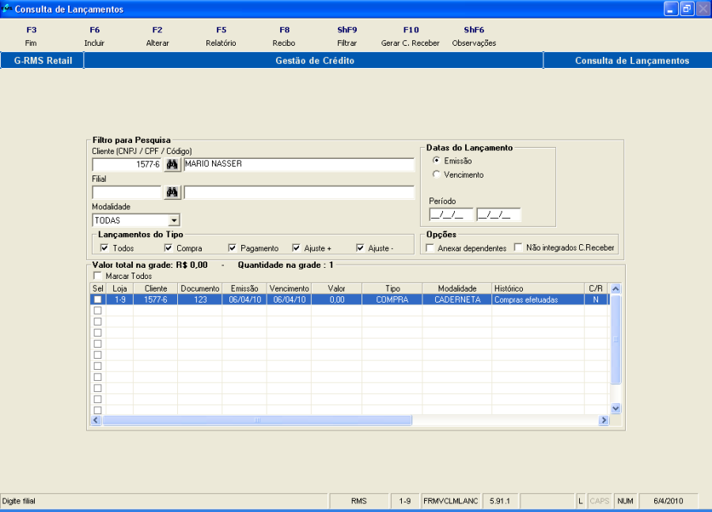This screenshot has width=712, height=512.
Task: Click the grid vertical scrollbar thumb
Action: [x=615, y=340]
